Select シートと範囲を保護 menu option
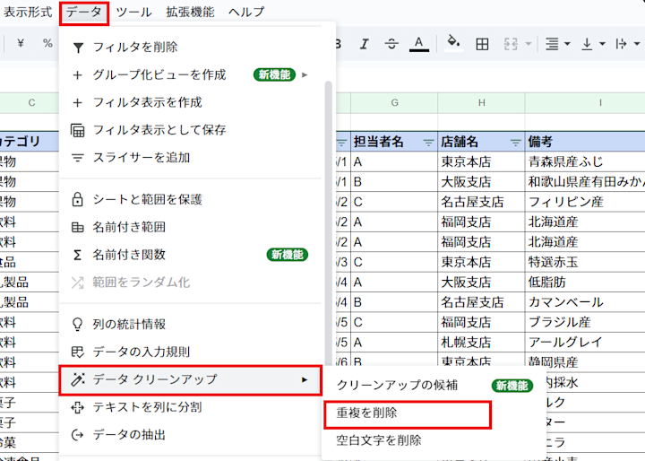The width and height of the screenshot is (645, 461). pos(147,199)
